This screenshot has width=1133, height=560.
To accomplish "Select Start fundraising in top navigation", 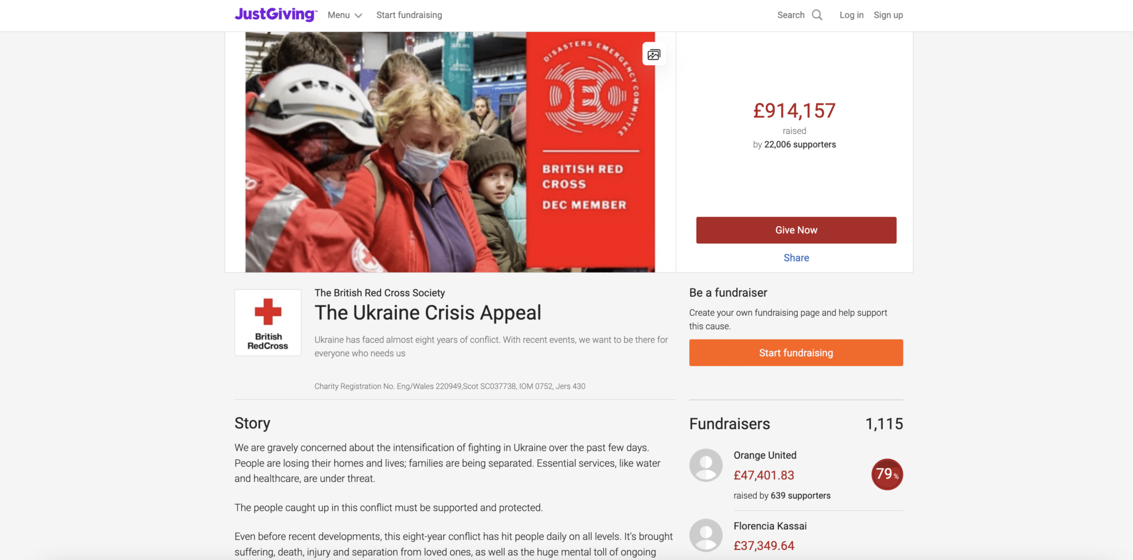I will click(x=409, y=15).
